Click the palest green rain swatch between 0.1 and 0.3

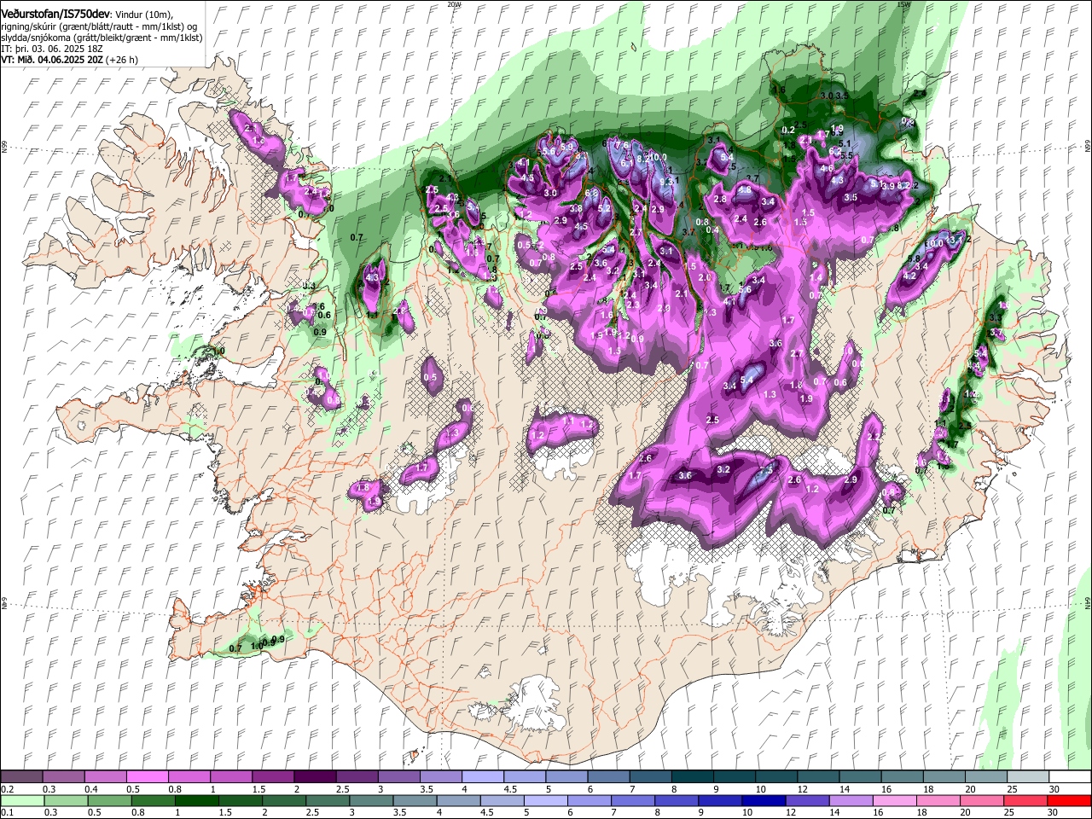tap(22, 800)
